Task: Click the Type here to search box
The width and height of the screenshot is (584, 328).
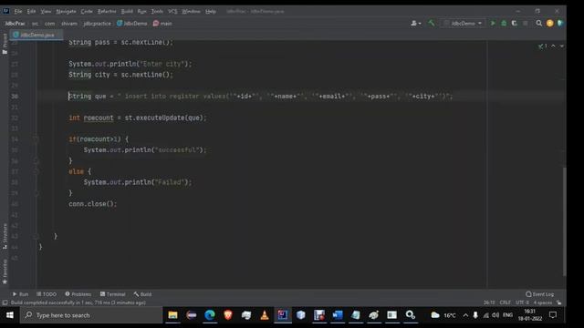Action: pyautogui.click(x=91, y=315)
